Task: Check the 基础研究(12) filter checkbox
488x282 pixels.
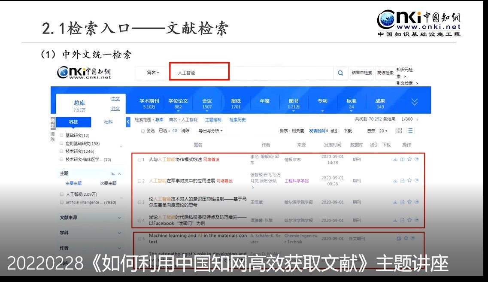Action: [62, 135]
